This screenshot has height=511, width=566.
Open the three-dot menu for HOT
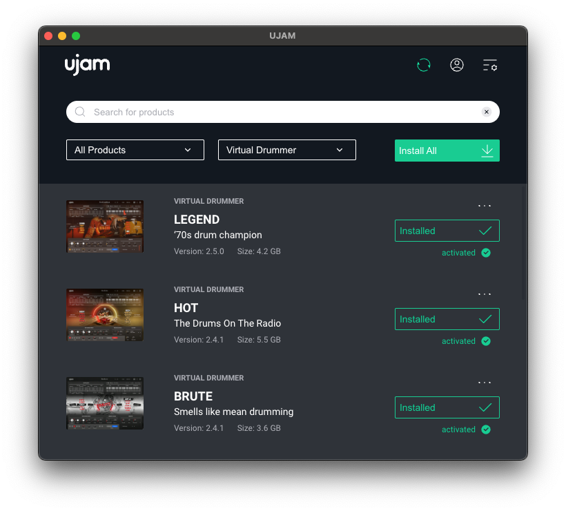click(485, 294)
